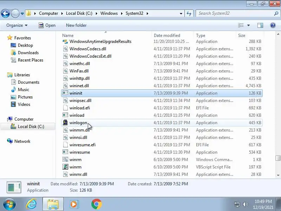The height and width of the screenshot is (211, 281).
Task: Go back with the Back arrow button
Action: pos(5,13)
